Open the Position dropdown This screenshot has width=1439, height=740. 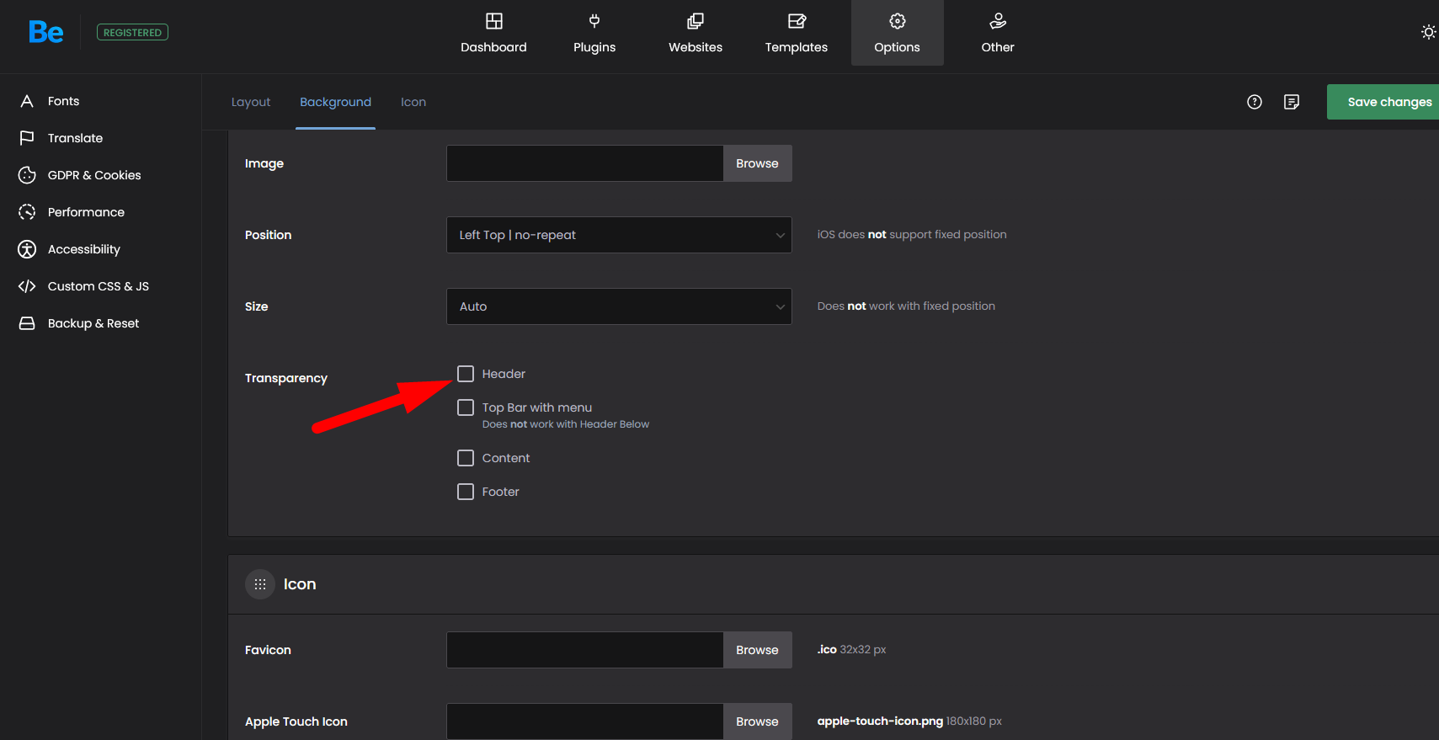pyautogui.click(x=619, y=235)
